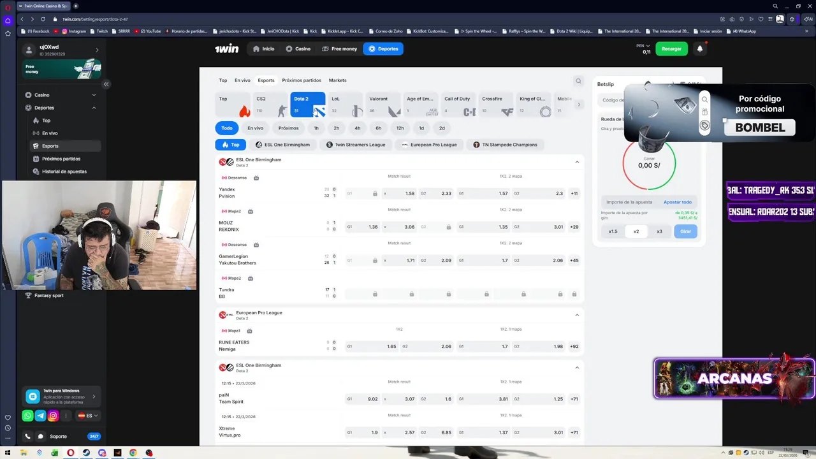
Task: Switch to the Próximos partidos tab
Action: [x=302, y=80]
